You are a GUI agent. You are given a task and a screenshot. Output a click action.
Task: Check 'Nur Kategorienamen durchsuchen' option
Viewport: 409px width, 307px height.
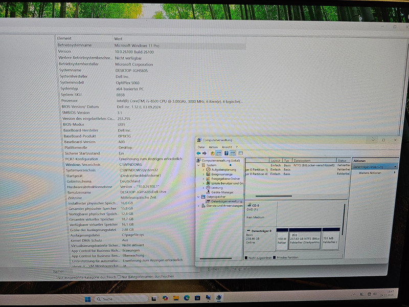pos(119,277)
